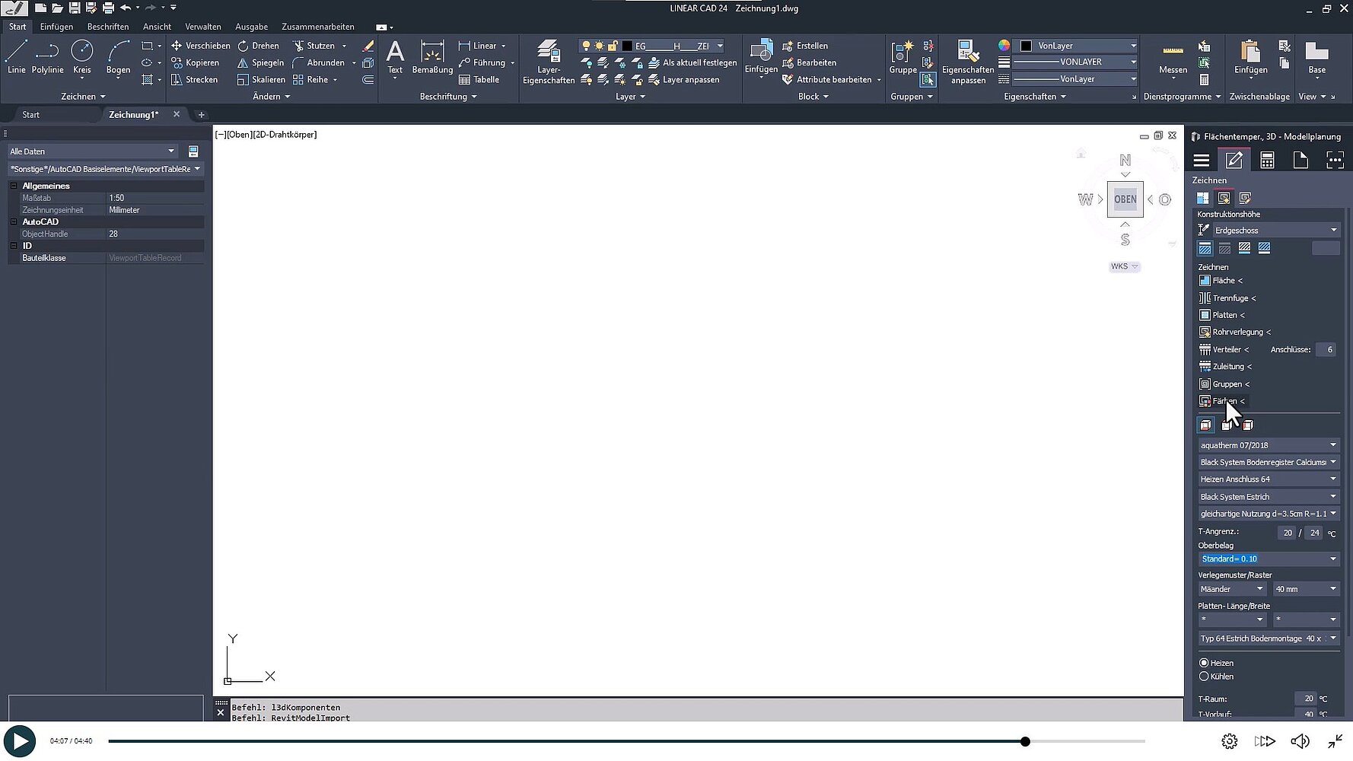
Task: Click the Anschlüsse number input field
Action: (x=1326, y=350)
